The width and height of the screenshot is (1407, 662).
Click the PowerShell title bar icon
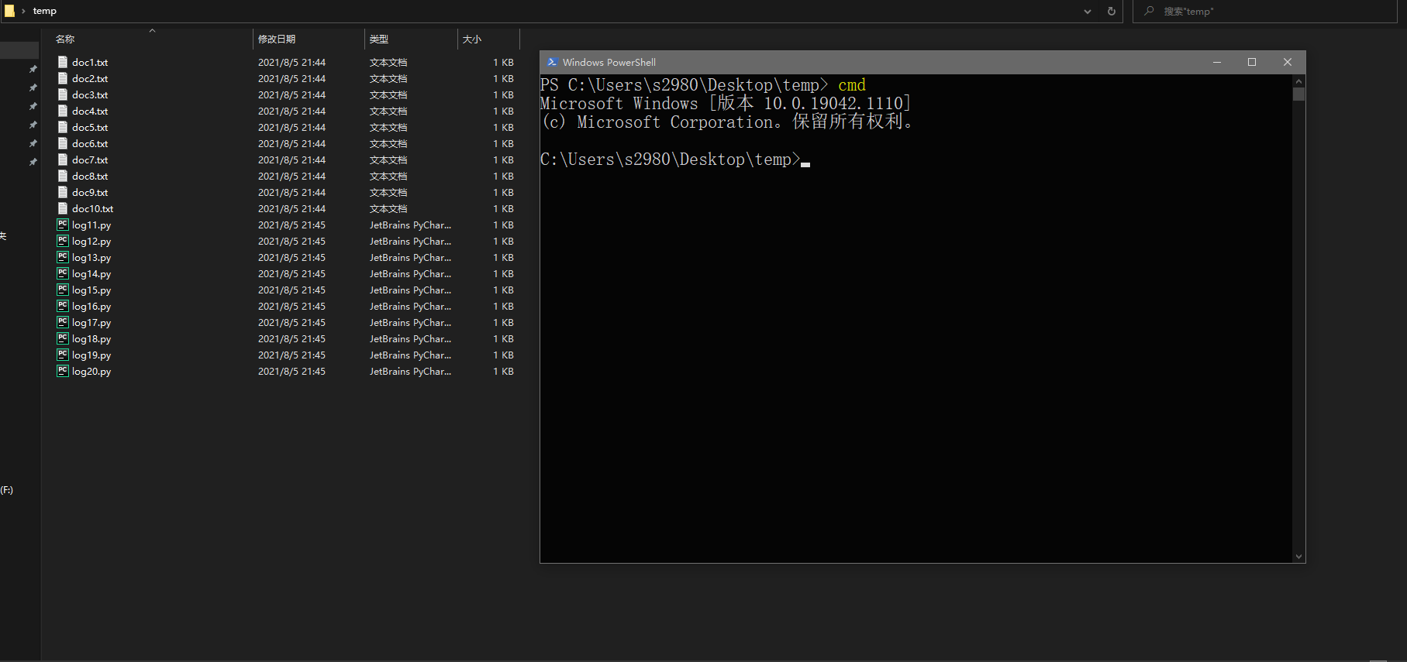552,62
